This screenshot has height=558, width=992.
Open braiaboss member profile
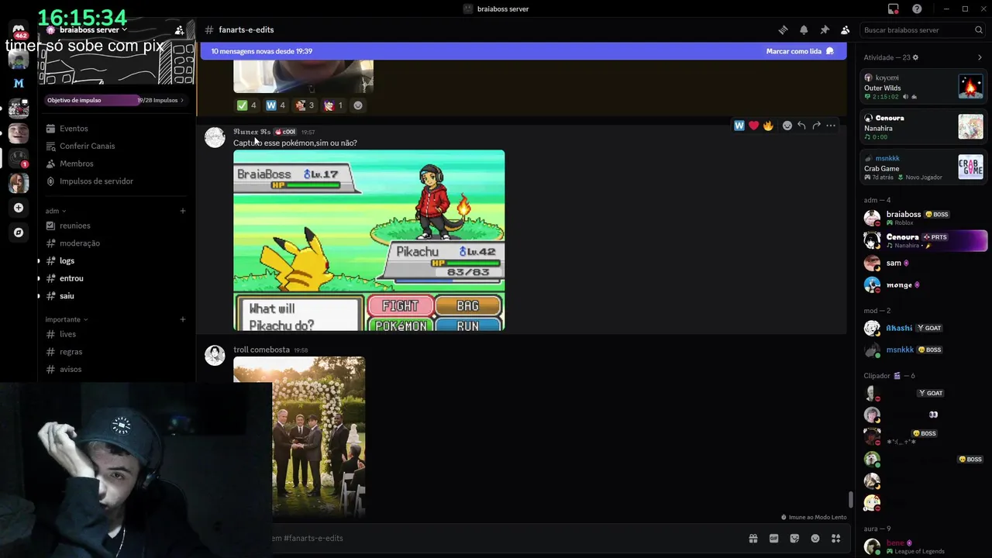924,218
